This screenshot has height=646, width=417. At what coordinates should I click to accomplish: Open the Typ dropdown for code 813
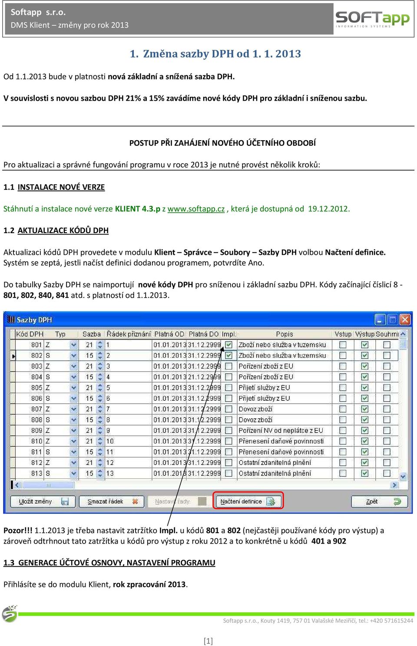(x=74, y=473)
